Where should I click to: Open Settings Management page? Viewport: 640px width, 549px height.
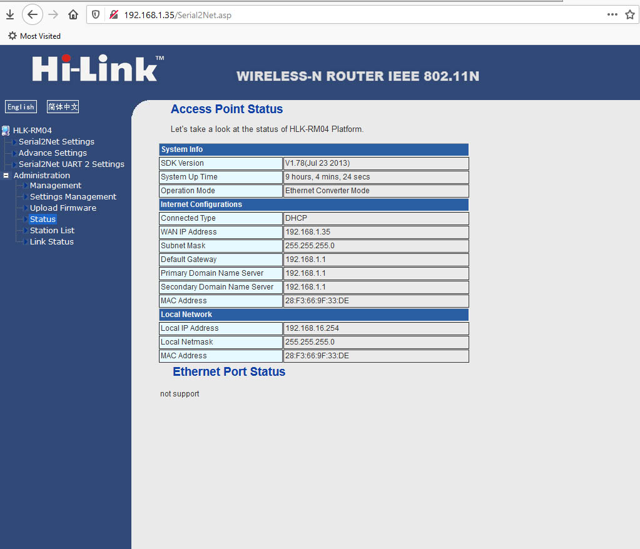click(73, 196)
